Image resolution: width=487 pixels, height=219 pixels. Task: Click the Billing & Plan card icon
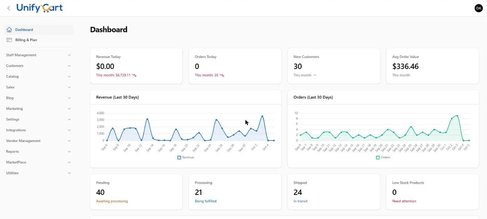(x=9, y=40)
